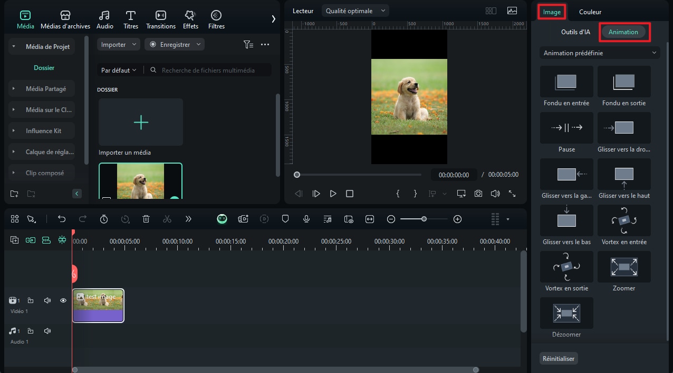The image size is (673, 373).
Task: Enter fullscreen preview with the expand icon
Action: pos(512,194)
